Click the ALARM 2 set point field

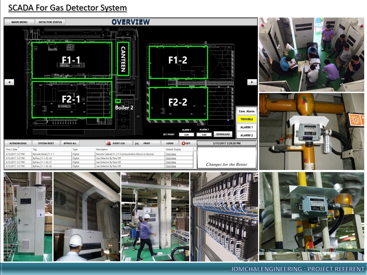point(204,135)
